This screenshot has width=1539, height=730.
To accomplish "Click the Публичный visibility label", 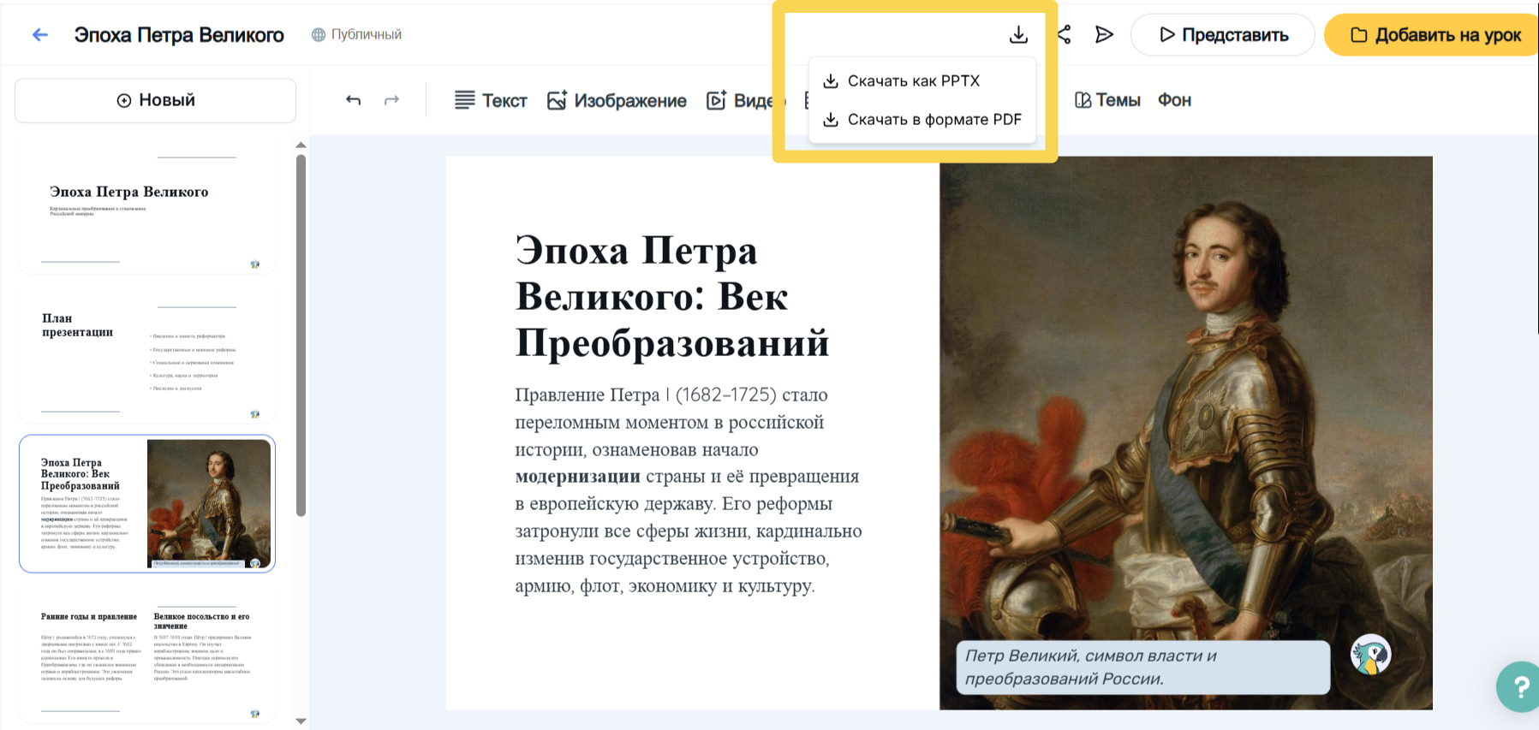I will 356,35.
